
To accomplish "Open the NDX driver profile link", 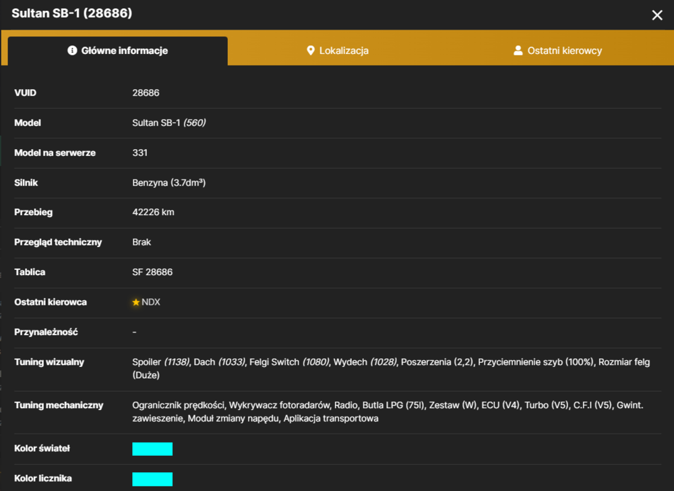I will click(151, 302).
